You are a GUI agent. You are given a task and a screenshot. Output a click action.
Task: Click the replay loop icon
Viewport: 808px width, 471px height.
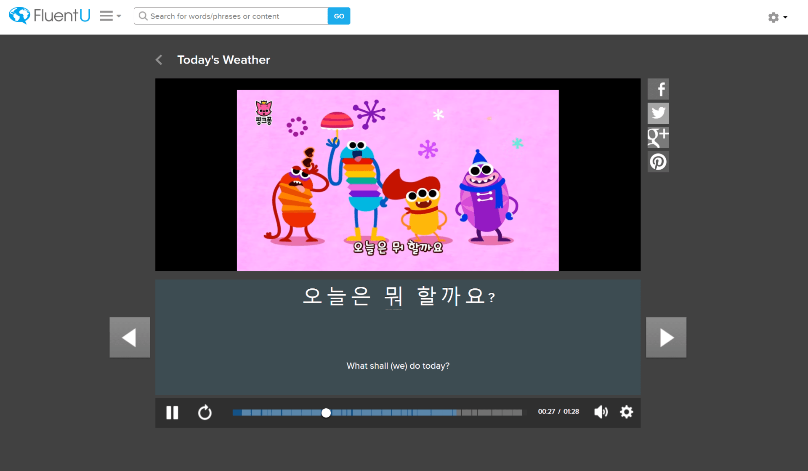pos(205,412)
